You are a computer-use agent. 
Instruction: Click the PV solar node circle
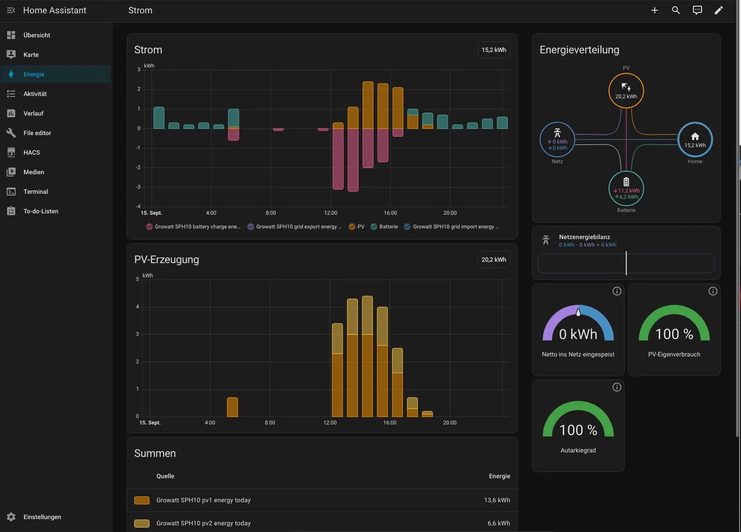pos(626,91)
